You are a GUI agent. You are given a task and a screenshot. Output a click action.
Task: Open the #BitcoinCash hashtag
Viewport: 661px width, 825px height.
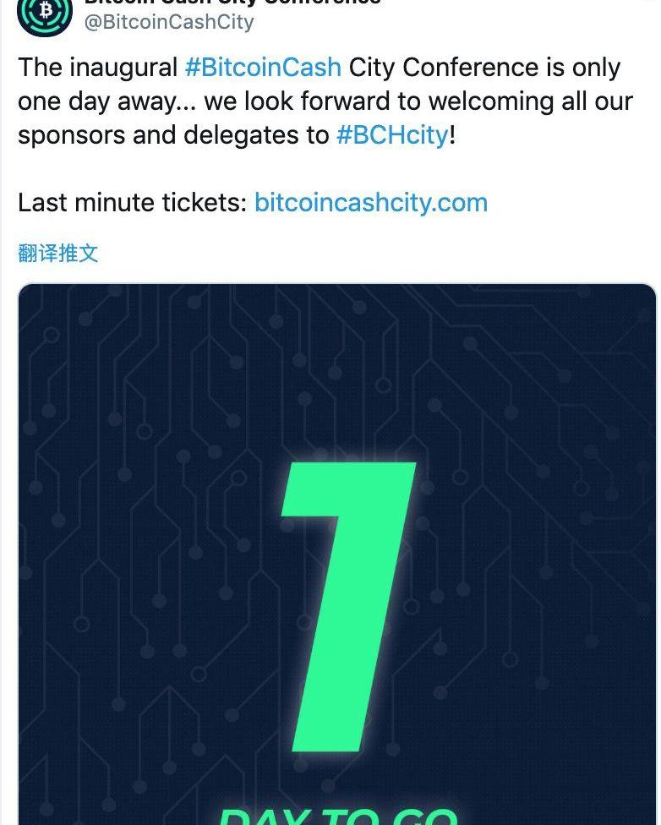click(263, 67)
